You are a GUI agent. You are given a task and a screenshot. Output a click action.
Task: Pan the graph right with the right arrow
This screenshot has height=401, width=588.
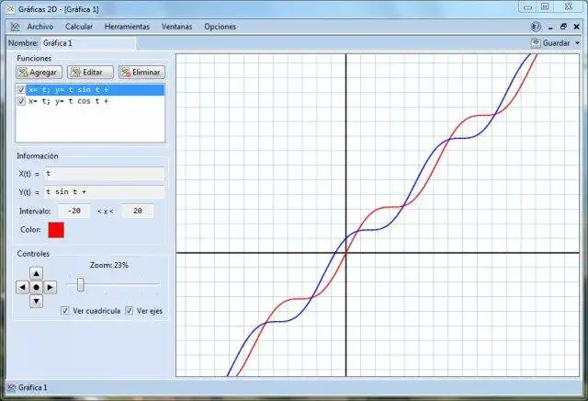coord(50,288)
